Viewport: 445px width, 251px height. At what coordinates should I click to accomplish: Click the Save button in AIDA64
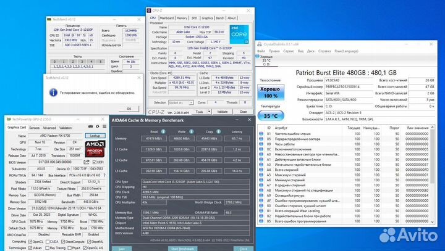pos(122,249)
